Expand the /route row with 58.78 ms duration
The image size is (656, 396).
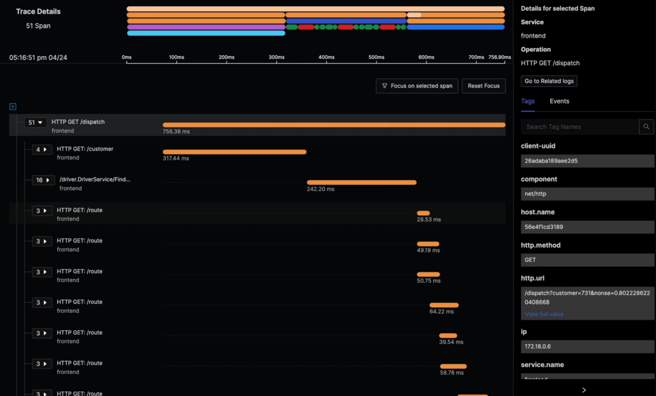tap(42, 364)
